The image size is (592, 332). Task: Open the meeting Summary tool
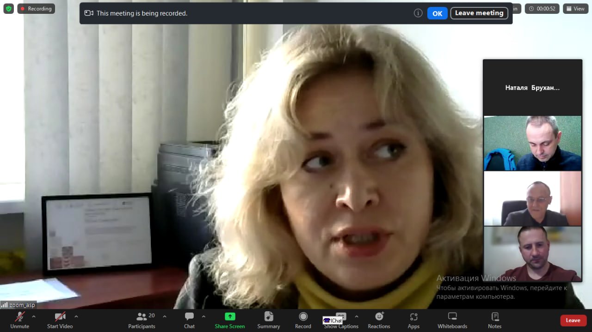tap(268, 320)
